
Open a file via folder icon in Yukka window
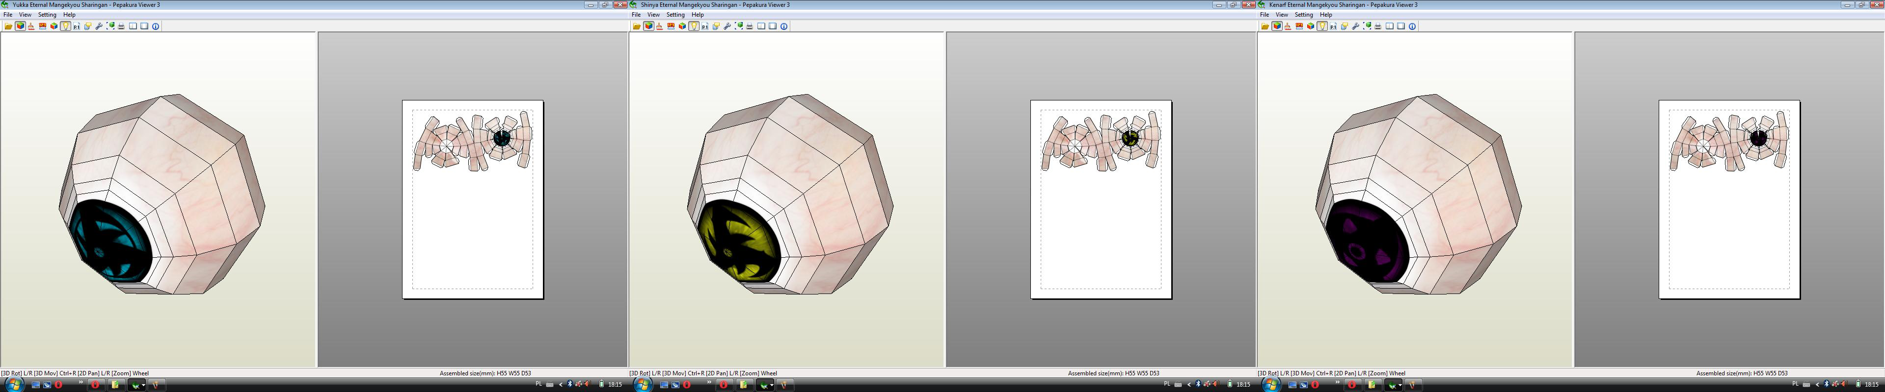[9, 26]
